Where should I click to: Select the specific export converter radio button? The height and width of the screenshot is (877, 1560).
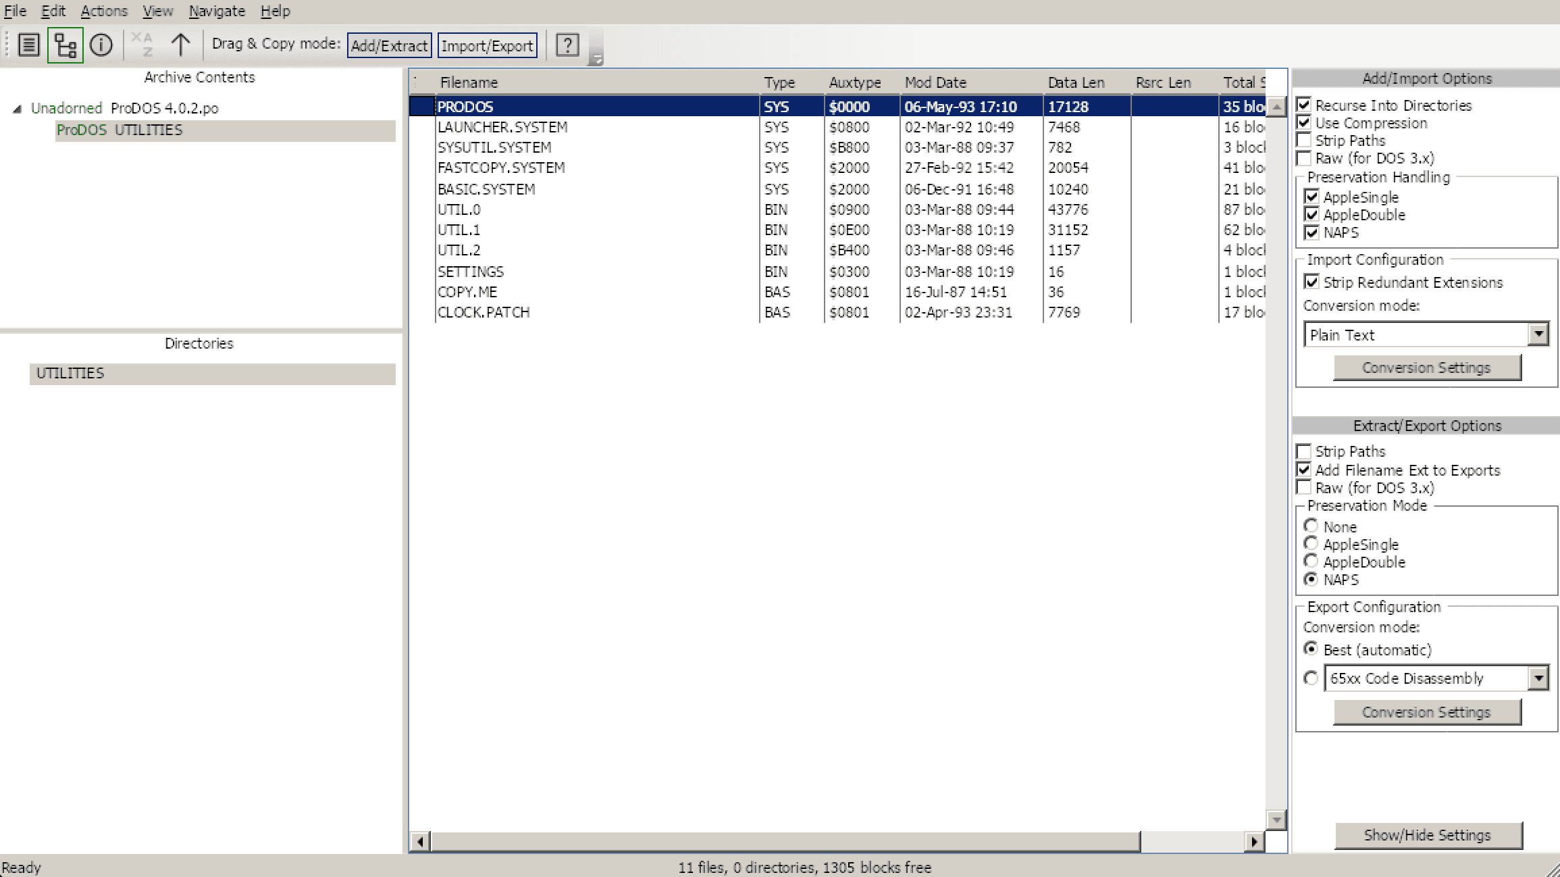point(1311,678)
